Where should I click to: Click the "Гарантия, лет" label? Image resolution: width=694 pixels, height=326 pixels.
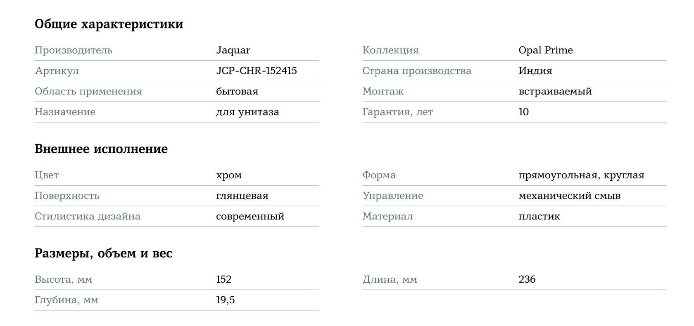(x=397, y=112)
